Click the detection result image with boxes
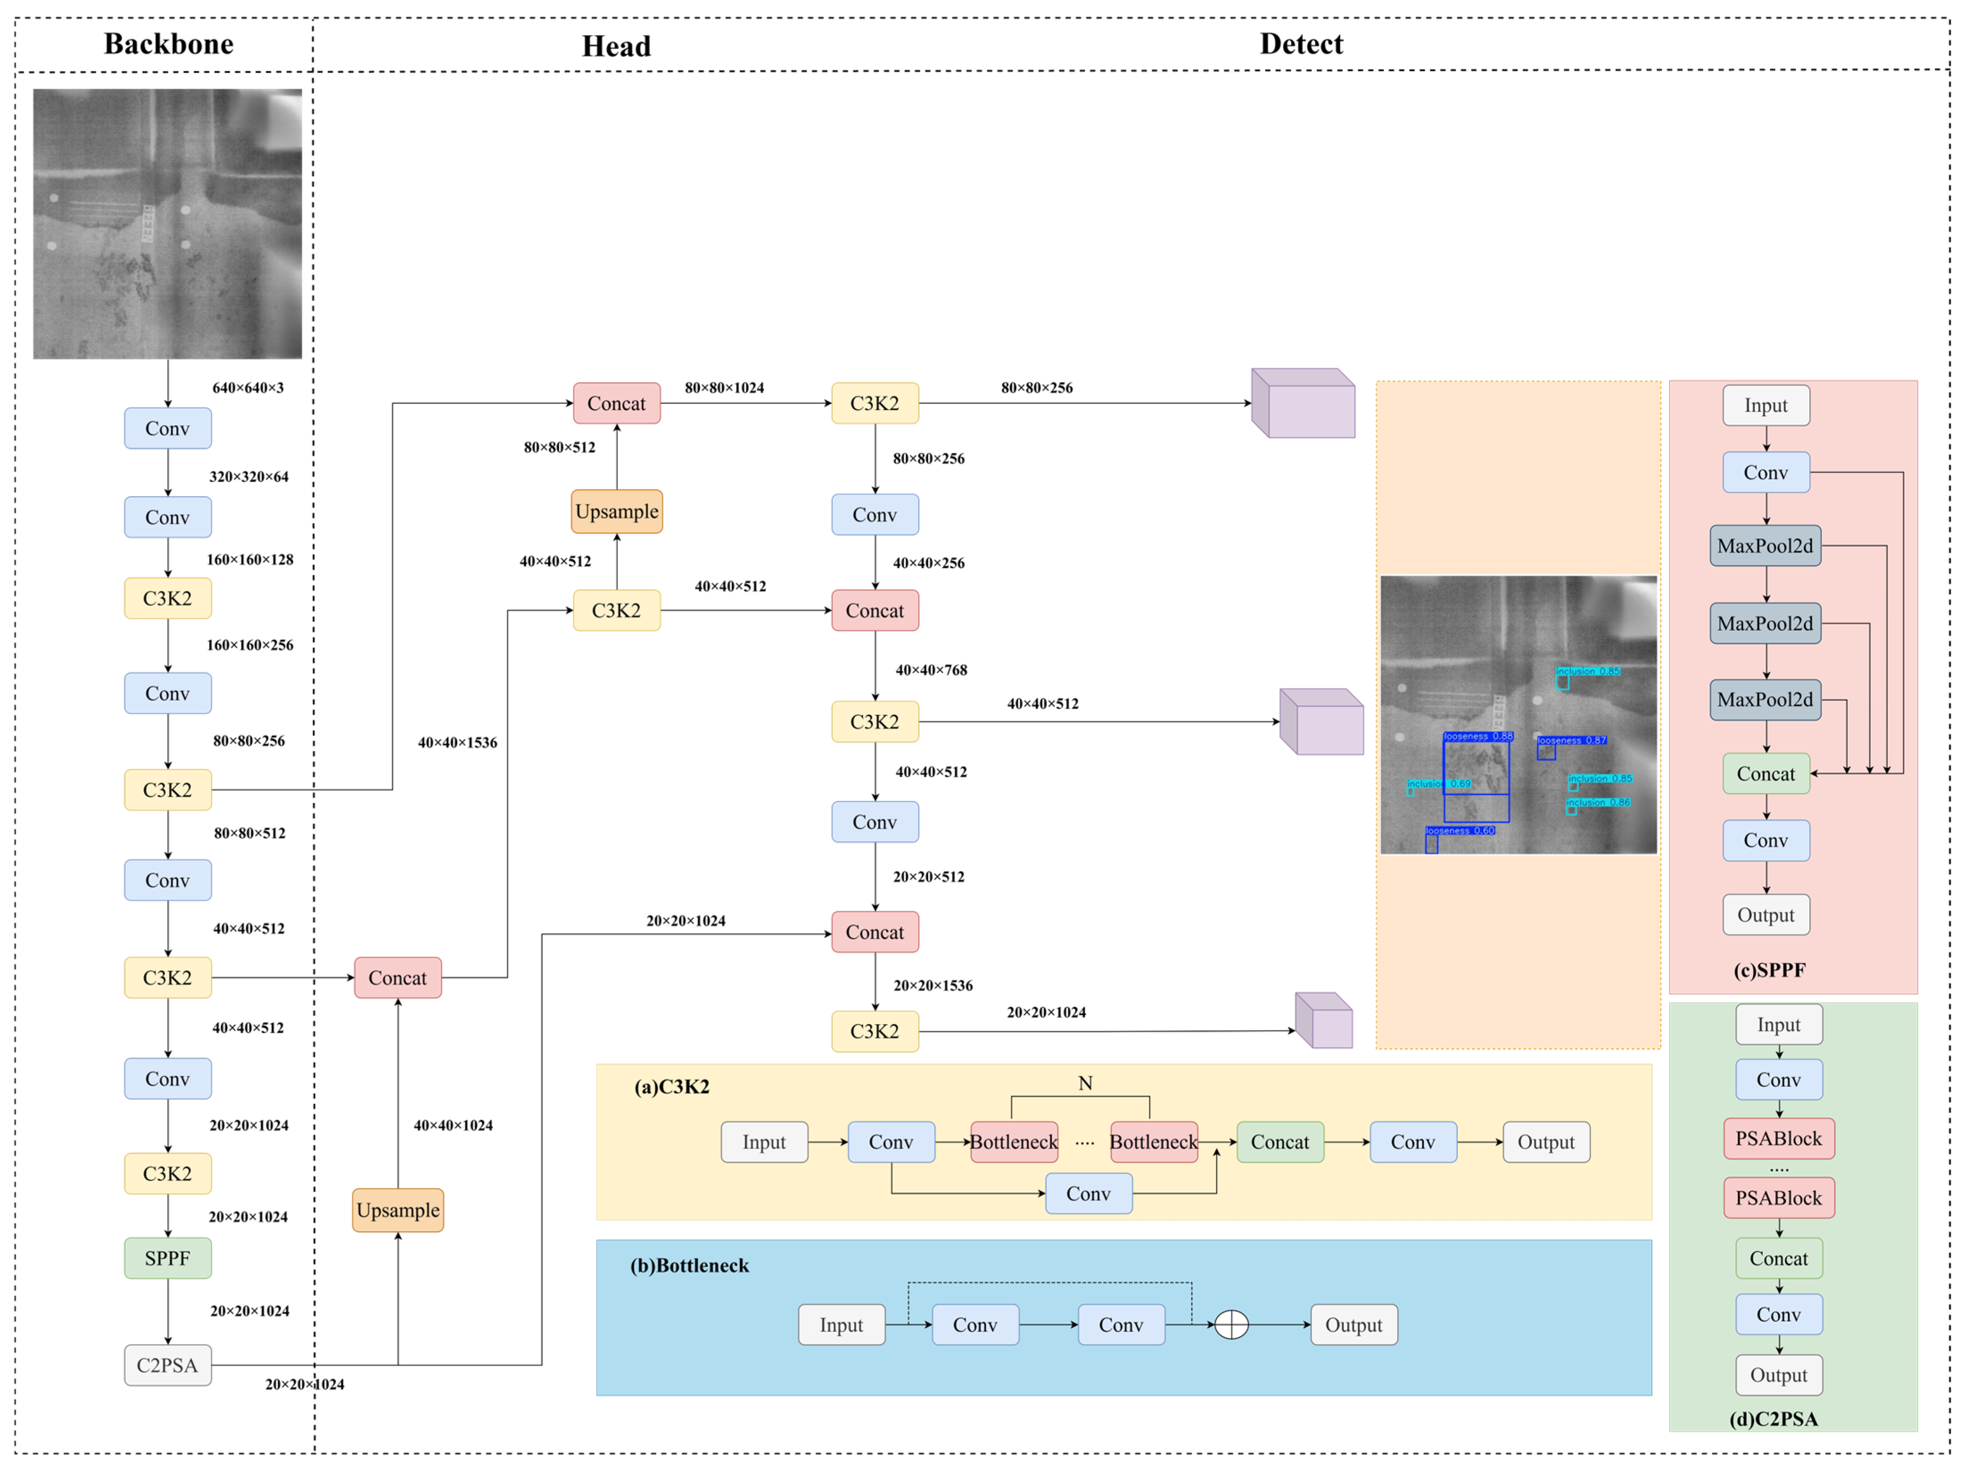Image resolution: width=1963 pixels, height=1473 pixels. pyautogui.click(x=1519, y=714)
